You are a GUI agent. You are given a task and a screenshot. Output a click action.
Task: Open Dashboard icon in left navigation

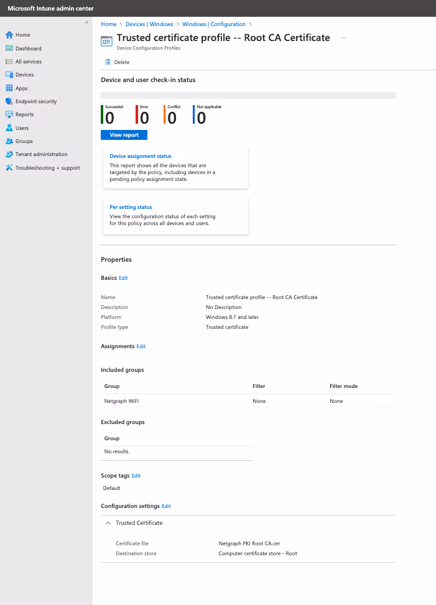pyautogui.click(x=9, y=48)
